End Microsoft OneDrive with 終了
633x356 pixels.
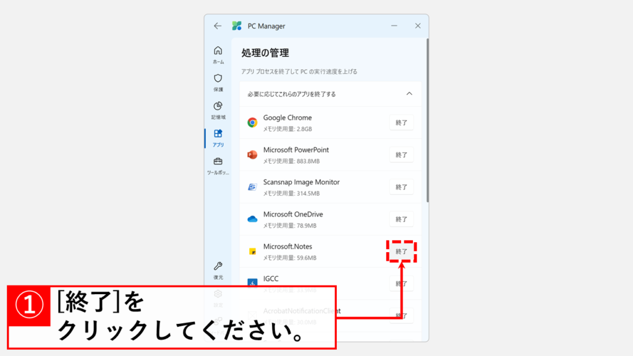[401, 219]
